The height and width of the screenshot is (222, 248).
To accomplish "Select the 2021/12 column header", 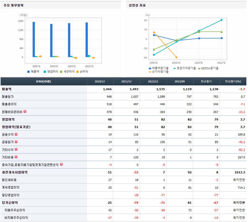I will point(126,81).
